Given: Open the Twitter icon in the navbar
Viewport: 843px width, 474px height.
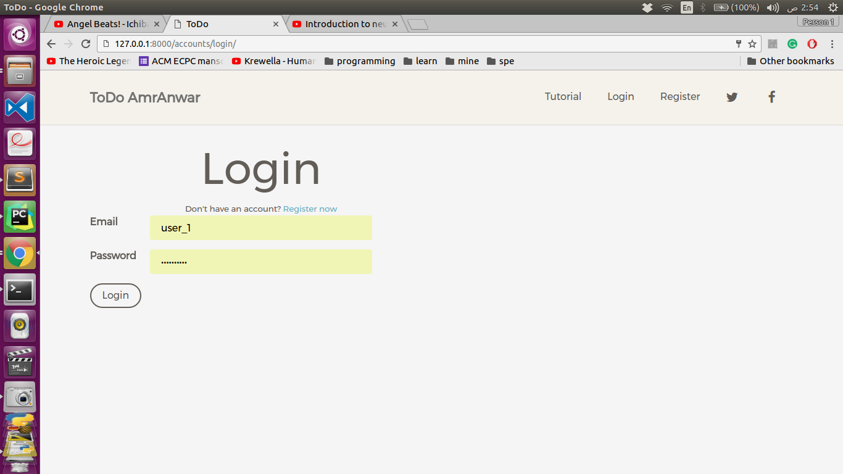Looking at the screenshot, I should point(732,97).
